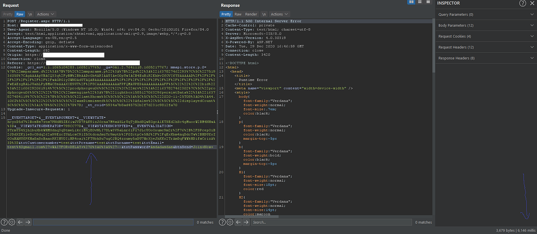
Task: Switch Response view to Render tab
Action: (251, 14)
